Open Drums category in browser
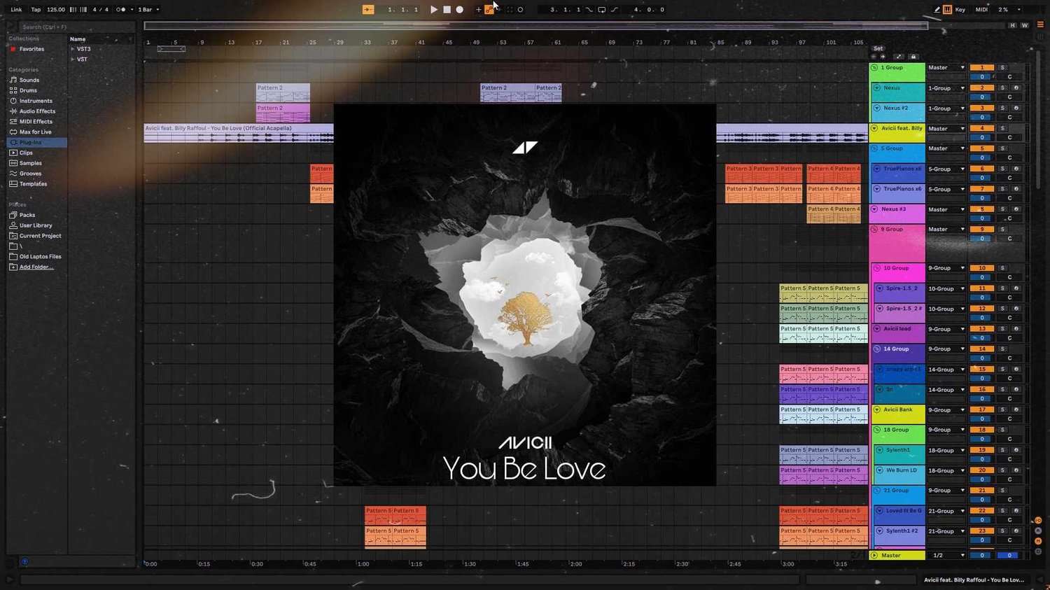Image resolution: width=1050 pixels, height=590 pixels. point(28,90)
